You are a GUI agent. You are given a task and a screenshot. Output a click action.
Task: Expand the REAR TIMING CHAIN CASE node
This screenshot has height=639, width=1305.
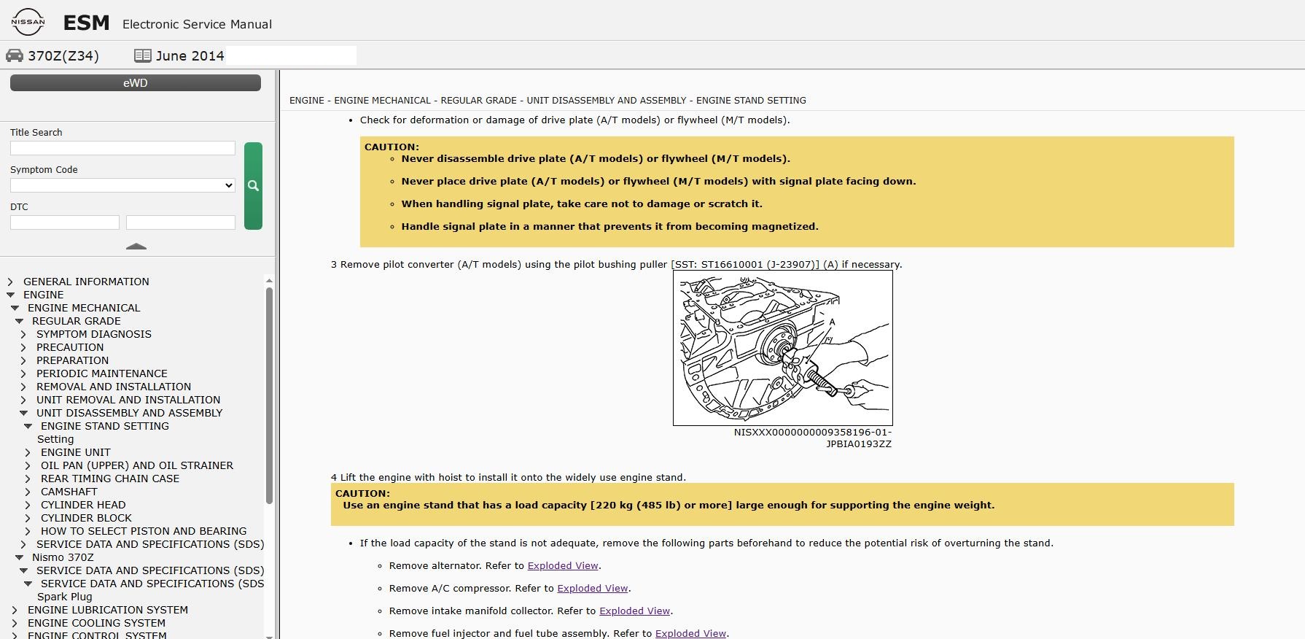pyautogui.click(x=28, y=479)
